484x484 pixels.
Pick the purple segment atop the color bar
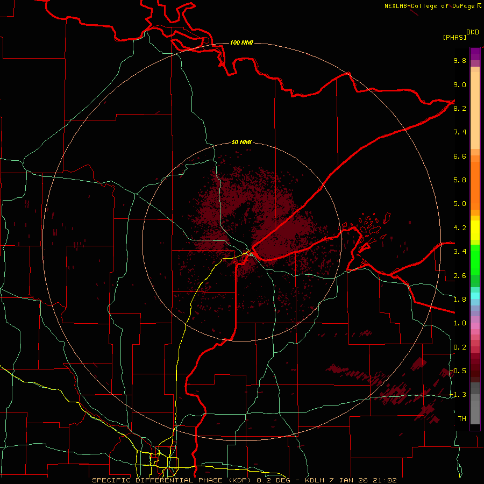[x=475, y=54]
